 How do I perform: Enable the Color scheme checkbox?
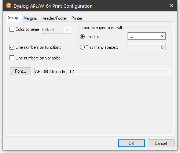point(12,29)
